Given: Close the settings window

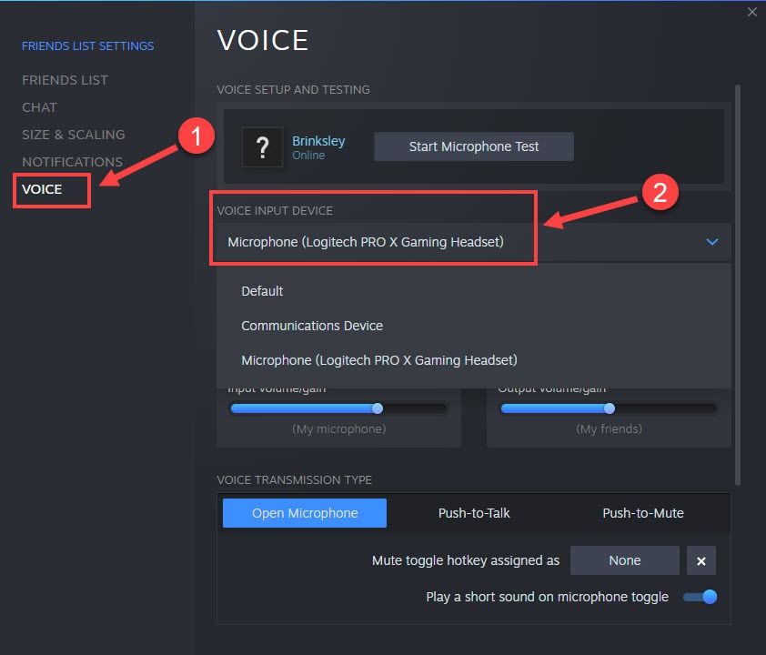Looking at the screenshot, I should click(x=751, y=12).
